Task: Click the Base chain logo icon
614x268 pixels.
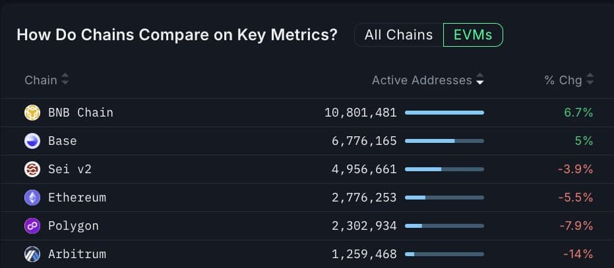Action: [32, 141]
